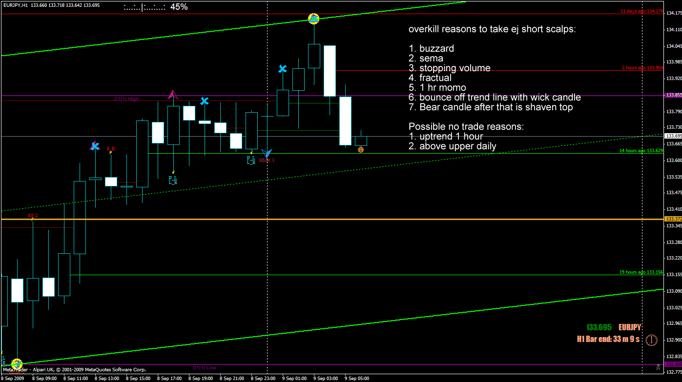The width and height of the screenshot is (682, 382).
Task: Click the yellow dot under the S_E label
Action: coord(111,153)
